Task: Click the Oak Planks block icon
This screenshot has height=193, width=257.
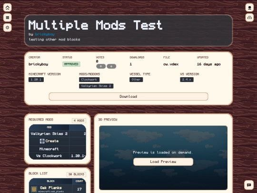Action: 34,189
